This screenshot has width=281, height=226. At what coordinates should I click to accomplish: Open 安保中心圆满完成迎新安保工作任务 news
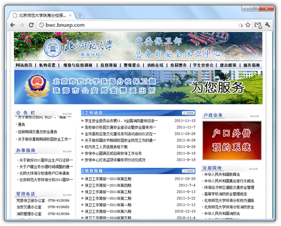[x=113, y=154]
